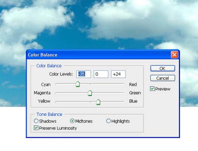Image resolution: width=198 pixels, height=151 pixels.
Task: Focus the first Color Levels field
Action: [84, 74]
